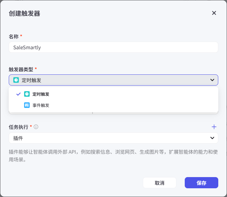Click the name field containing SaleSmartly
Viewport: 227px width, 197px height.
coord(113,47)
